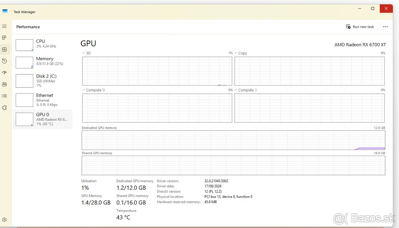The width and height of the screenshot is (399, 228).
Task: Open the Copy engine dropdown
Action: pos(241,53)
